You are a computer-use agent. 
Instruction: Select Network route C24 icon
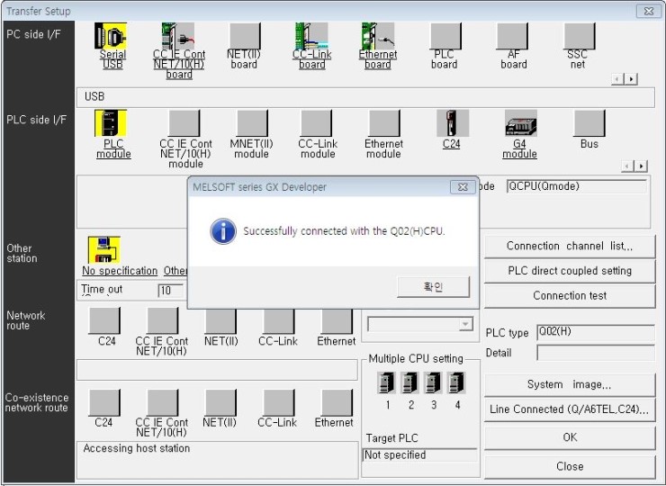click(104, 320)
